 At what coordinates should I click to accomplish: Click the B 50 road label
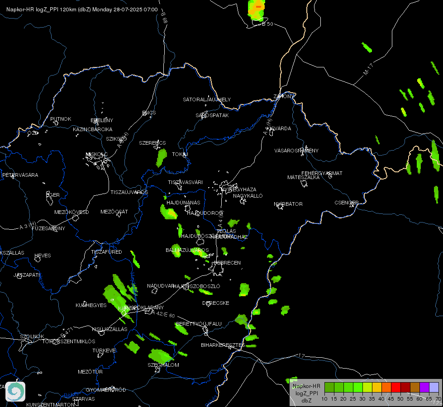point(267,24)
